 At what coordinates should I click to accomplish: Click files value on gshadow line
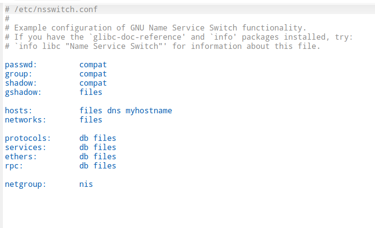point(91,92)
